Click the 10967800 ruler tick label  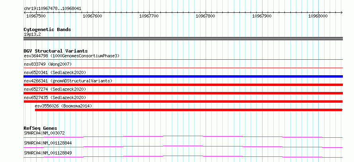205,16
